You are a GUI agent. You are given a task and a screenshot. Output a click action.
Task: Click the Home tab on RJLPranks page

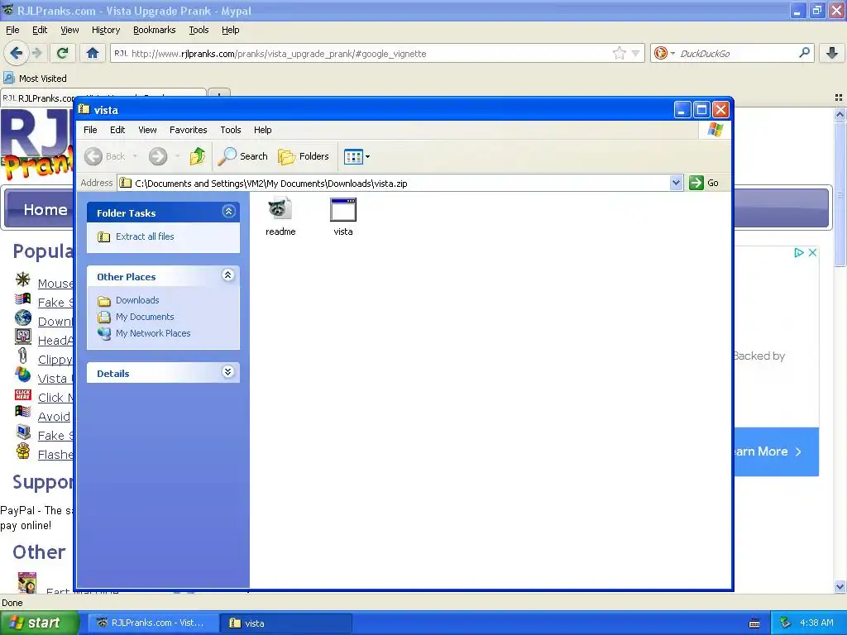45,209
